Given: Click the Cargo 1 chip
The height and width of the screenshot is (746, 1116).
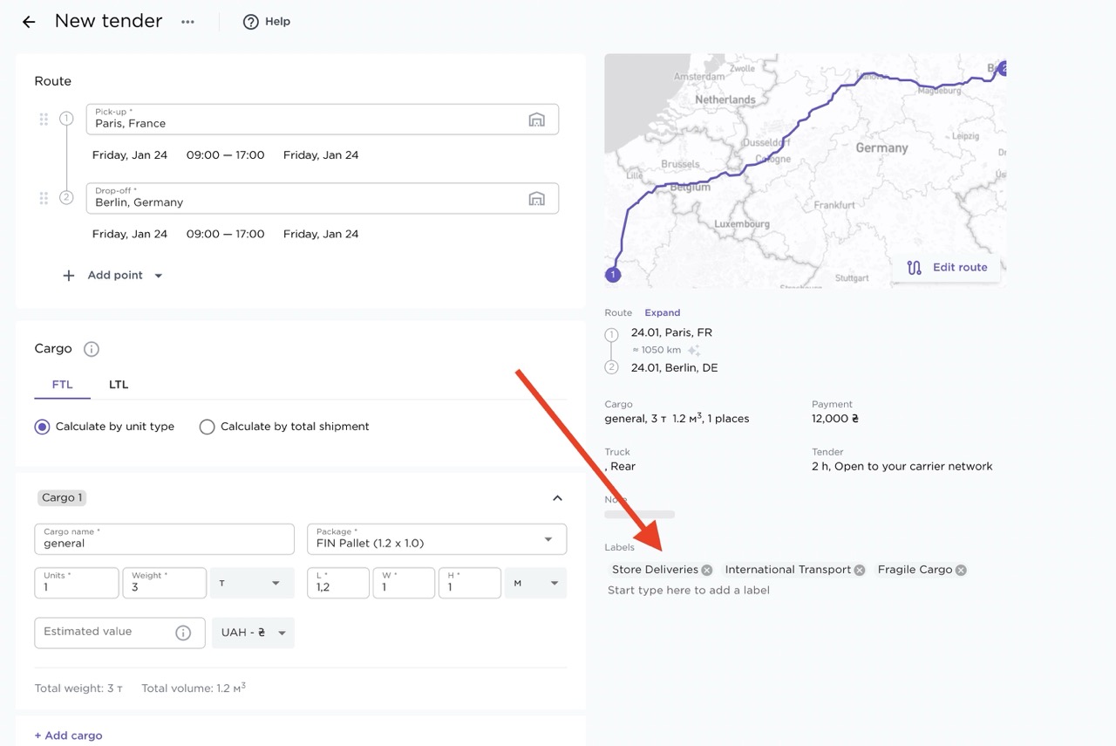Looking at the screenshot, I should coord(62,498).
